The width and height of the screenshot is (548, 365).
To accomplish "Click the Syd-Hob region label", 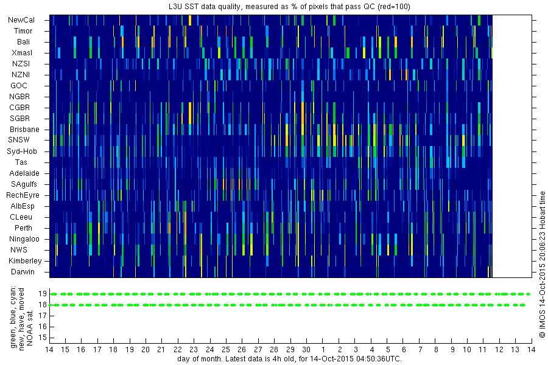I will 22,151.
